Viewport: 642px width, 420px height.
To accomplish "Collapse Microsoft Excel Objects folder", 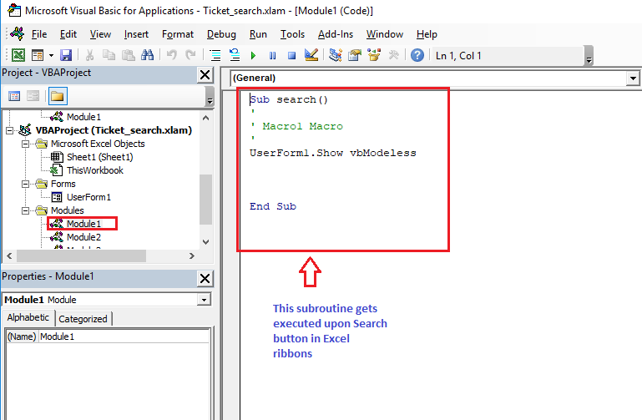I will (x=25, y=144).
